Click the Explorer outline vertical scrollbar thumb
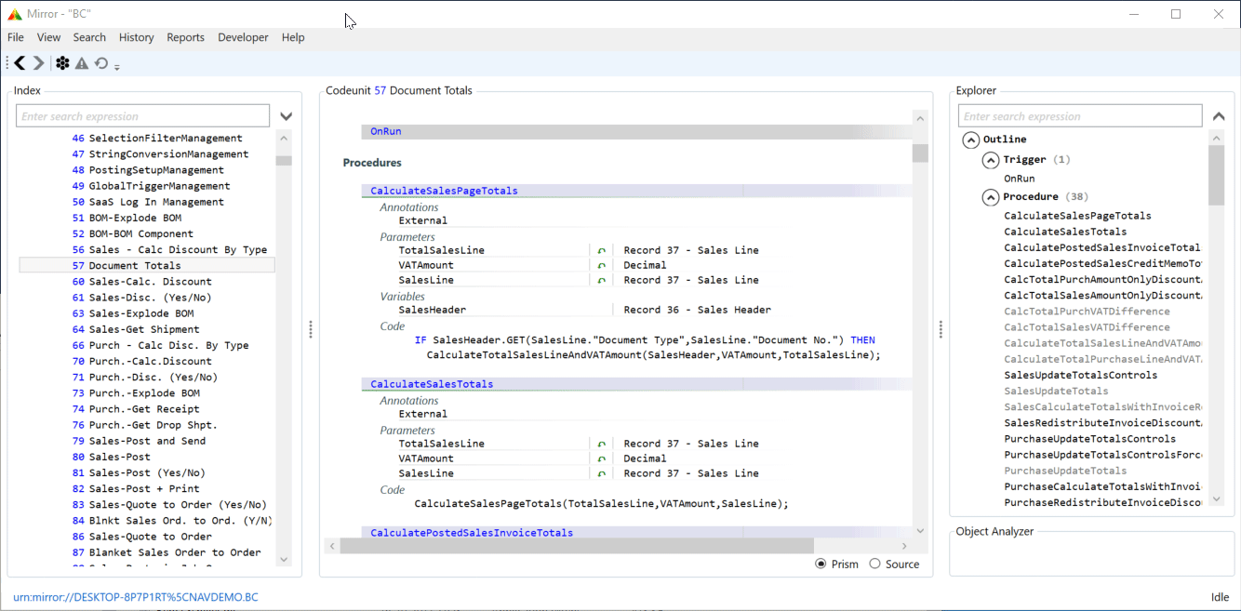This screenshot has width=1241, height=611. (1216, 176)
